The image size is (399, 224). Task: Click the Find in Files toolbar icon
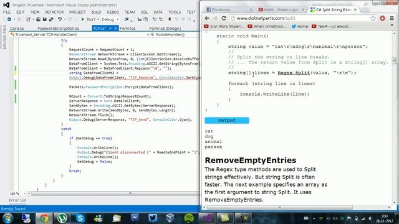pos(127,19)
